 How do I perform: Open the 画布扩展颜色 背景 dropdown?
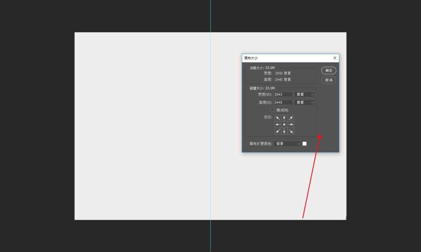point(287,144)
